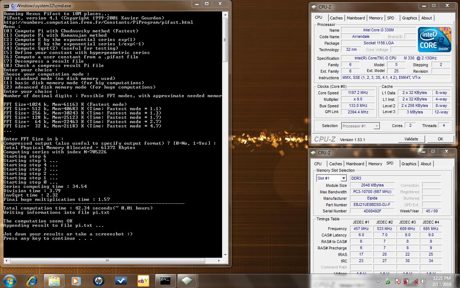The width and height of the screenshot is (460, 288).
Task: Open Caches tab in upper CPU-Z window
Action: 336,18
